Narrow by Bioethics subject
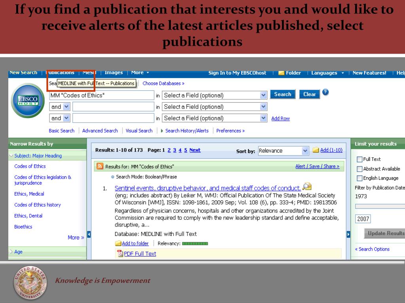 click(23, 227)
